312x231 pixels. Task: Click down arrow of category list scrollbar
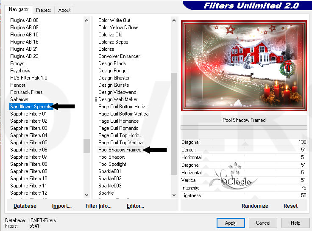point(86,195)
